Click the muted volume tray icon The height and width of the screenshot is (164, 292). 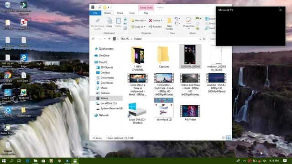265,161
